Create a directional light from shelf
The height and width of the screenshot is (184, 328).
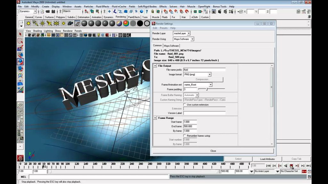point(35,23)
